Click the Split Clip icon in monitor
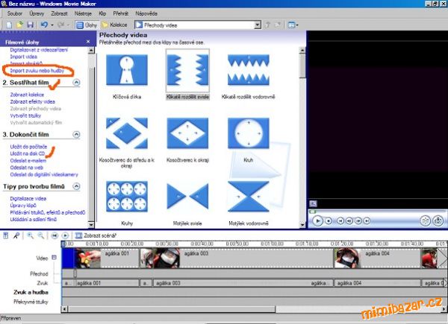Screen dimensions: 448x324 point(426,220)
